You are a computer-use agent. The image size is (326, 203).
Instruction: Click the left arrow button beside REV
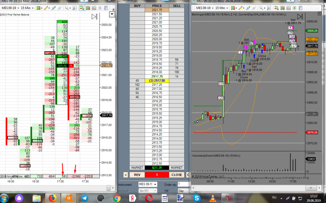tap(126, 175)
